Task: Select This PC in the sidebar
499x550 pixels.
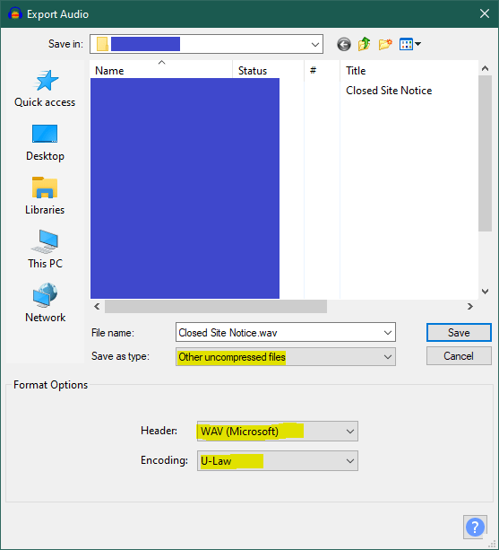Action: coord(45,249)
